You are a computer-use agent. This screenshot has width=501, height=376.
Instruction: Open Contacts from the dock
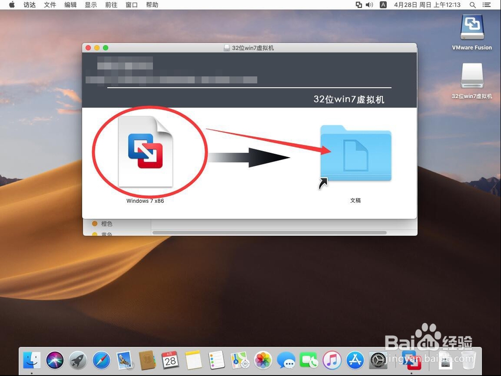147,360
